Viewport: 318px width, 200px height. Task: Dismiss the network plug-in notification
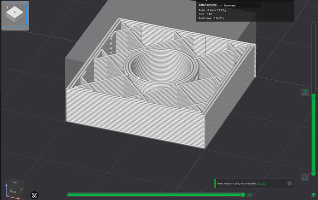(289, 183)
